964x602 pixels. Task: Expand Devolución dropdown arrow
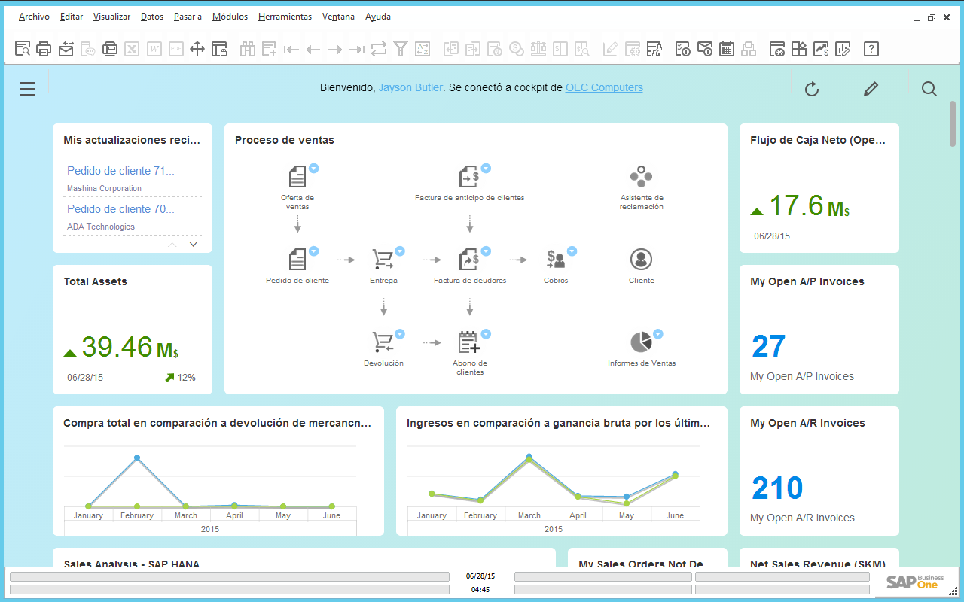click(x=400, y=333)
